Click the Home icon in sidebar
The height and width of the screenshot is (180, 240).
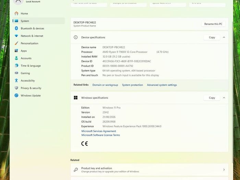[x=16, y=13]
